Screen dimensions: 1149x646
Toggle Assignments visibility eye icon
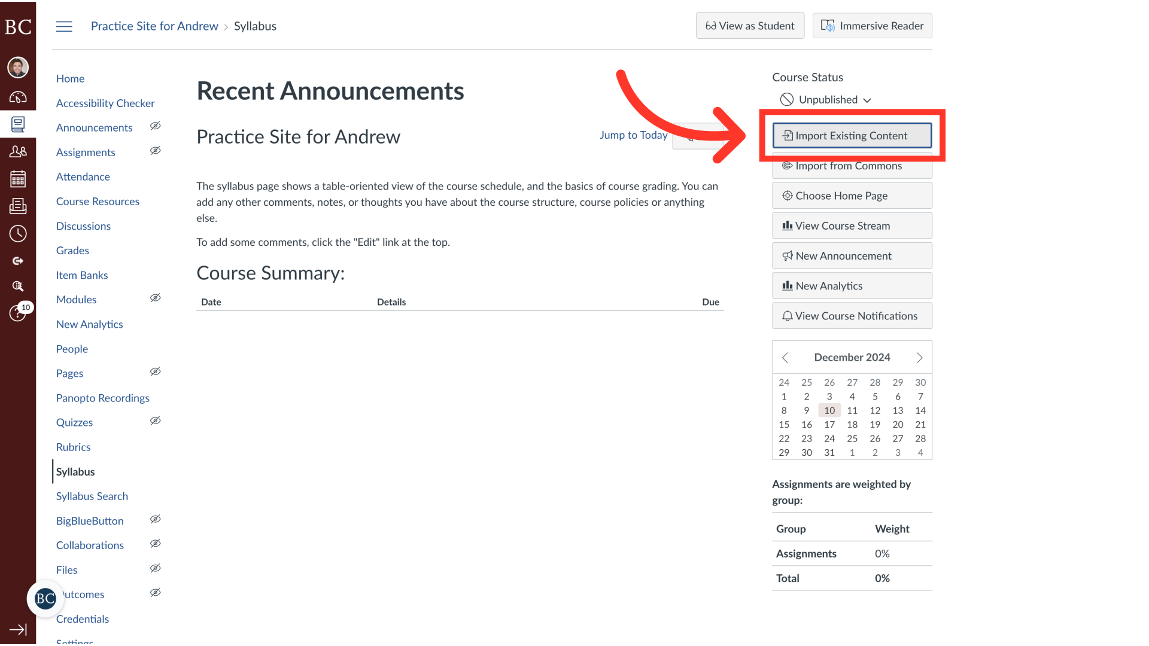156,151
